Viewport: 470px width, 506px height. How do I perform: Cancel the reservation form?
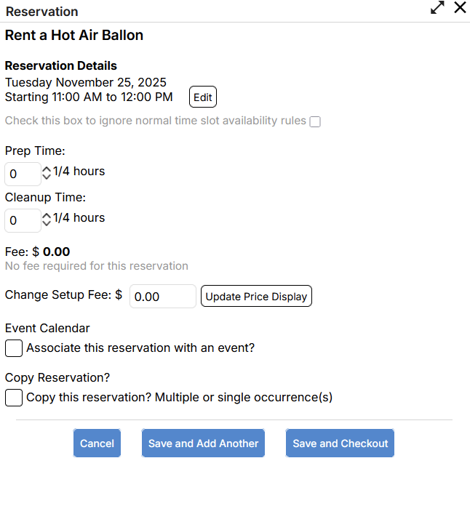point(97,443)
